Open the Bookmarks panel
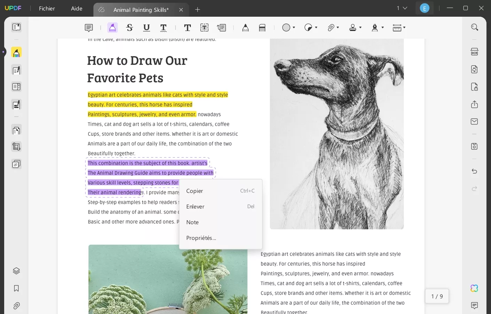This screenshot has height=314, width=491. click(x=16, y=288)
